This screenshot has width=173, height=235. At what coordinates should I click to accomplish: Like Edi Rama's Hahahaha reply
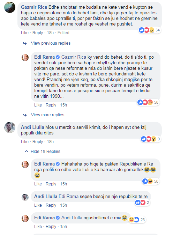click(38, 184)
